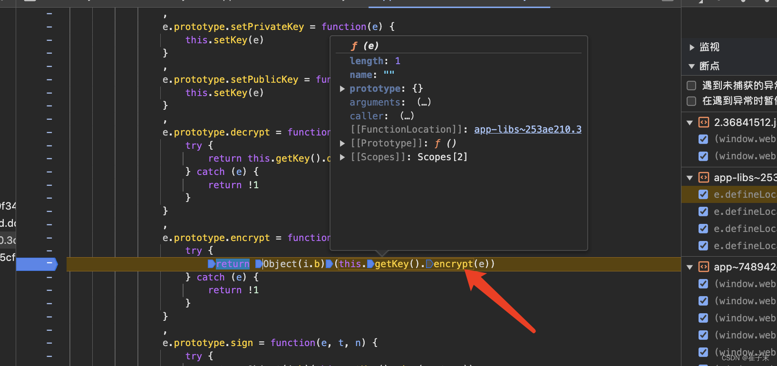This screenshot has height=366, width=777.
Task: Expand the 监视 (Watch) section
Action: click(x=692, y=47)
